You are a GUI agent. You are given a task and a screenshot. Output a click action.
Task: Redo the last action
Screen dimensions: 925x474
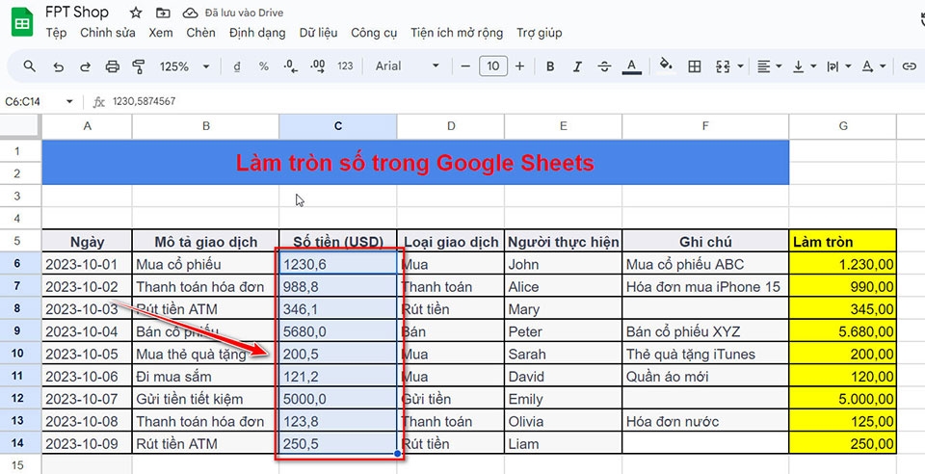tap(85, 66)
